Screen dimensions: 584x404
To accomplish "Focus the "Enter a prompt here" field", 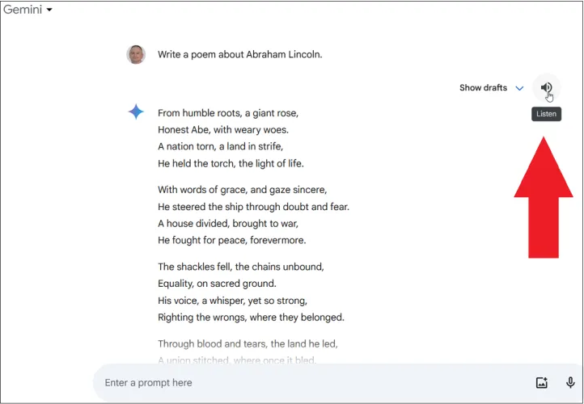I will [x=307, y=382].
